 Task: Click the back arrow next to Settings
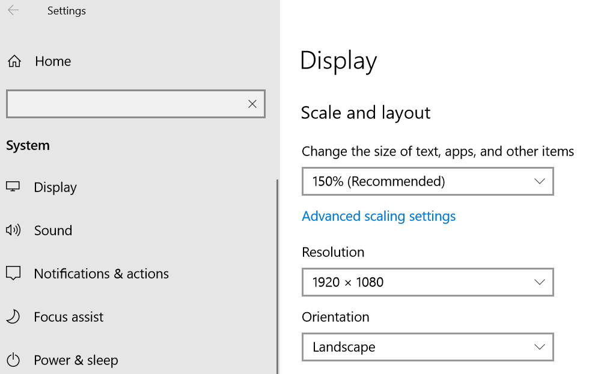13,11
